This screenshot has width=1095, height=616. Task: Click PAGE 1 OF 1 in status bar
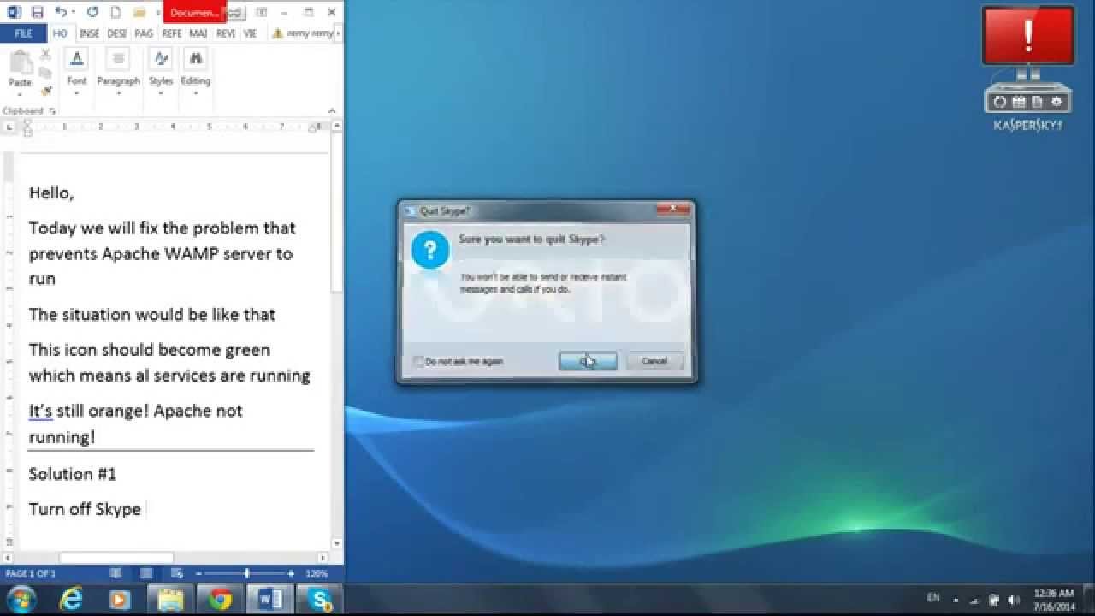[31, 573]
